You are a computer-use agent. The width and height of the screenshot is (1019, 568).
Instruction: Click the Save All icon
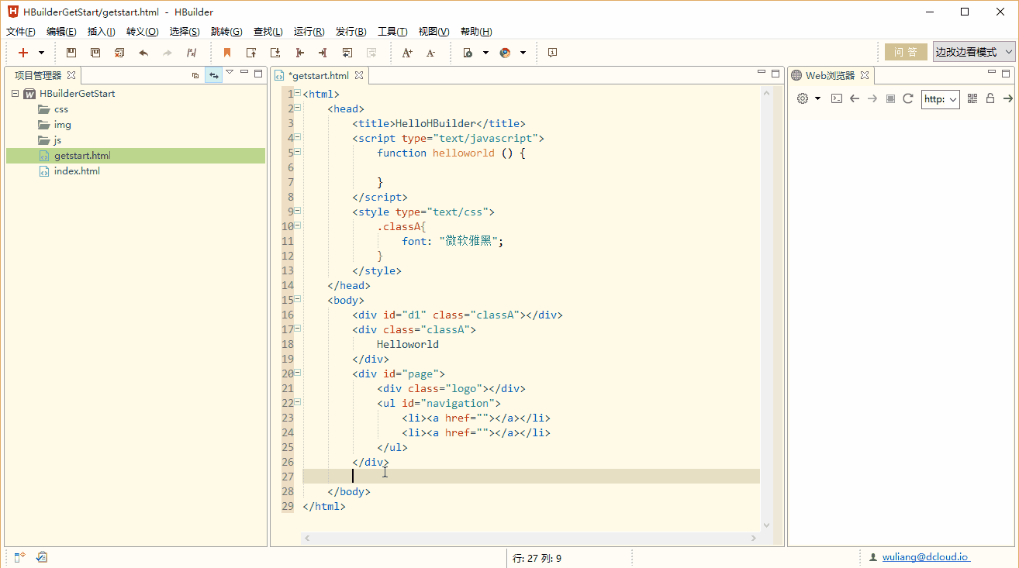coord(95,53)
